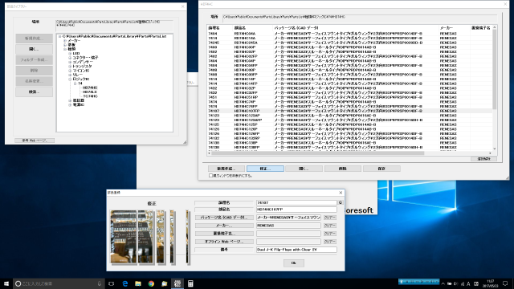Click 開く button below the parts list

point(304,169)
